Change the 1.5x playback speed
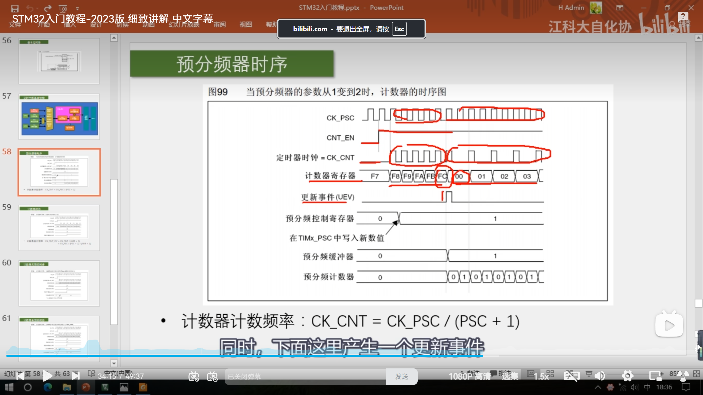This screenshot has width=703, height=395. [x=541, y=376]
